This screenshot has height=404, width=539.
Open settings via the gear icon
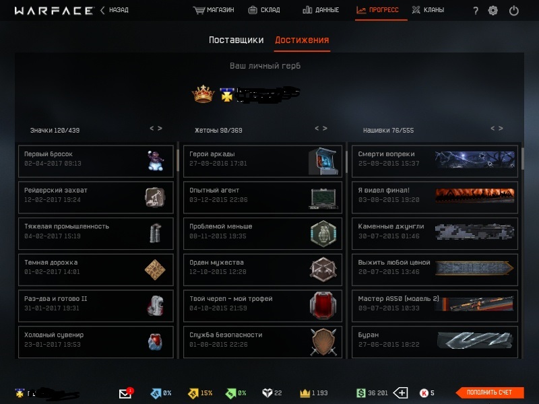click(493, 11)
